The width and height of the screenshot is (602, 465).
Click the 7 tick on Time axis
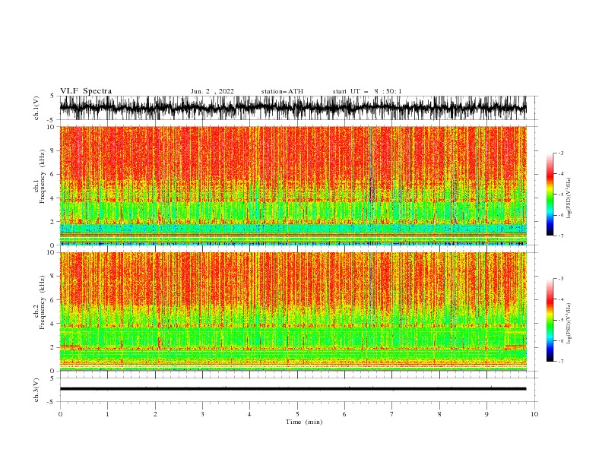click(392, 414)
